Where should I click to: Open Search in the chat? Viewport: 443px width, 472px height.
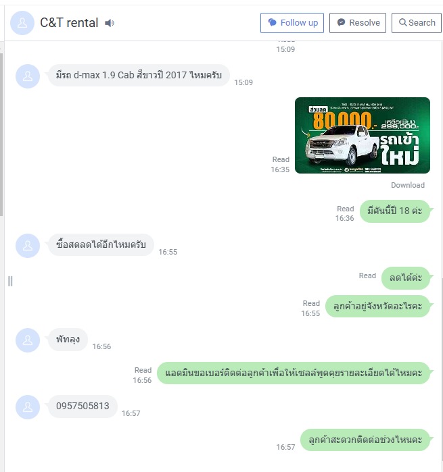click(417, 23)
